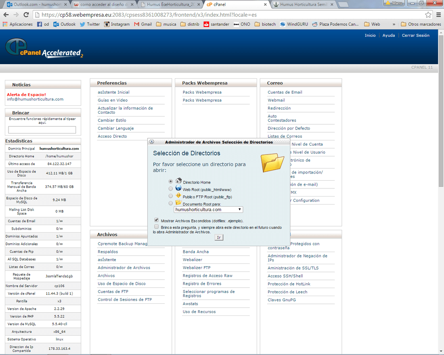The image size is (444, 355).
Task: Open the santander bookmark
Action: (216, 24)
